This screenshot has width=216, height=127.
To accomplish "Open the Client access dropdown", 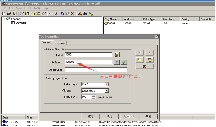I will [x=107, y=90].
